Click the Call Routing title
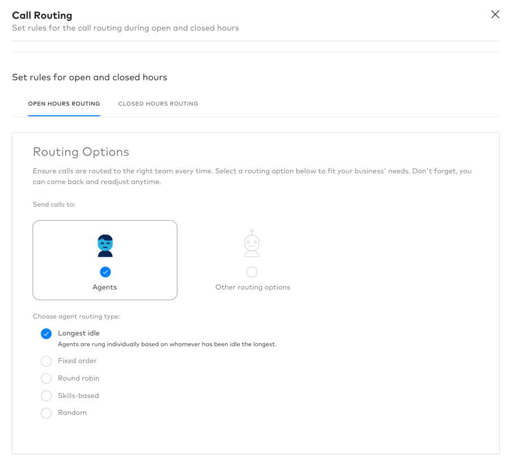This screenshot has width=507, height=459. [x=42, y=15]
